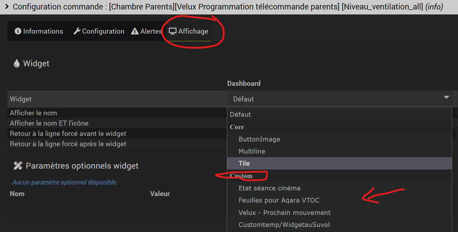
Task: Switch to the Informations tab
Action: click(43, 31)
